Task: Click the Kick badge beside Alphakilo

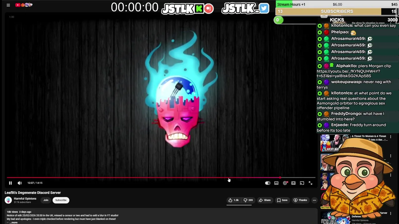Action: coord(320,66)
